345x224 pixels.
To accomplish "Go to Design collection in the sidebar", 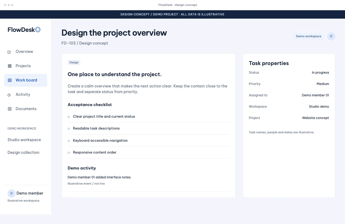I will point(23,152).
